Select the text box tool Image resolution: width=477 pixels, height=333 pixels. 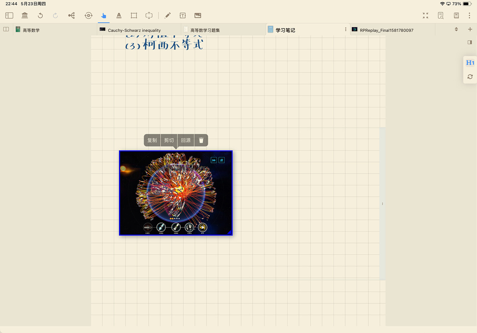(x=183, y=16)
